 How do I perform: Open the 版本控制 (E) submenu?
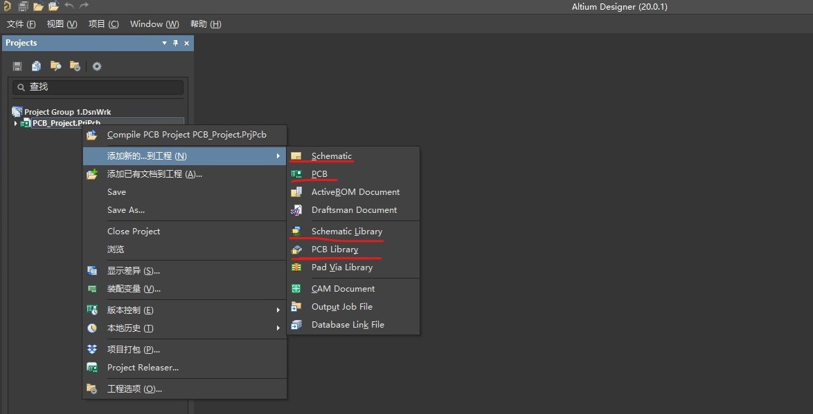pos(185,310)
